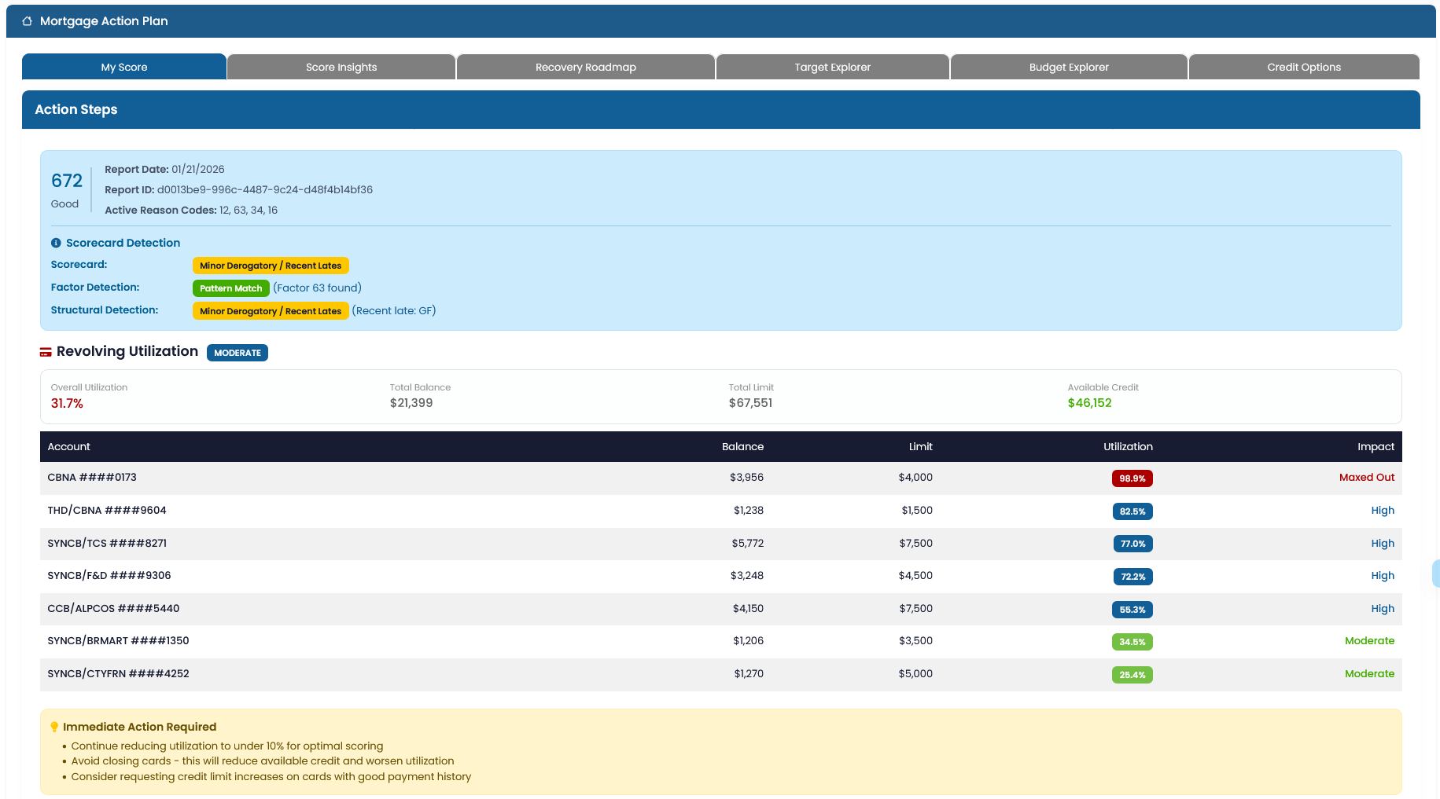The height and width of the screenshot is (799, 1440).
Task: Open the Budget Explorer tab
Action: (1068, 67)
